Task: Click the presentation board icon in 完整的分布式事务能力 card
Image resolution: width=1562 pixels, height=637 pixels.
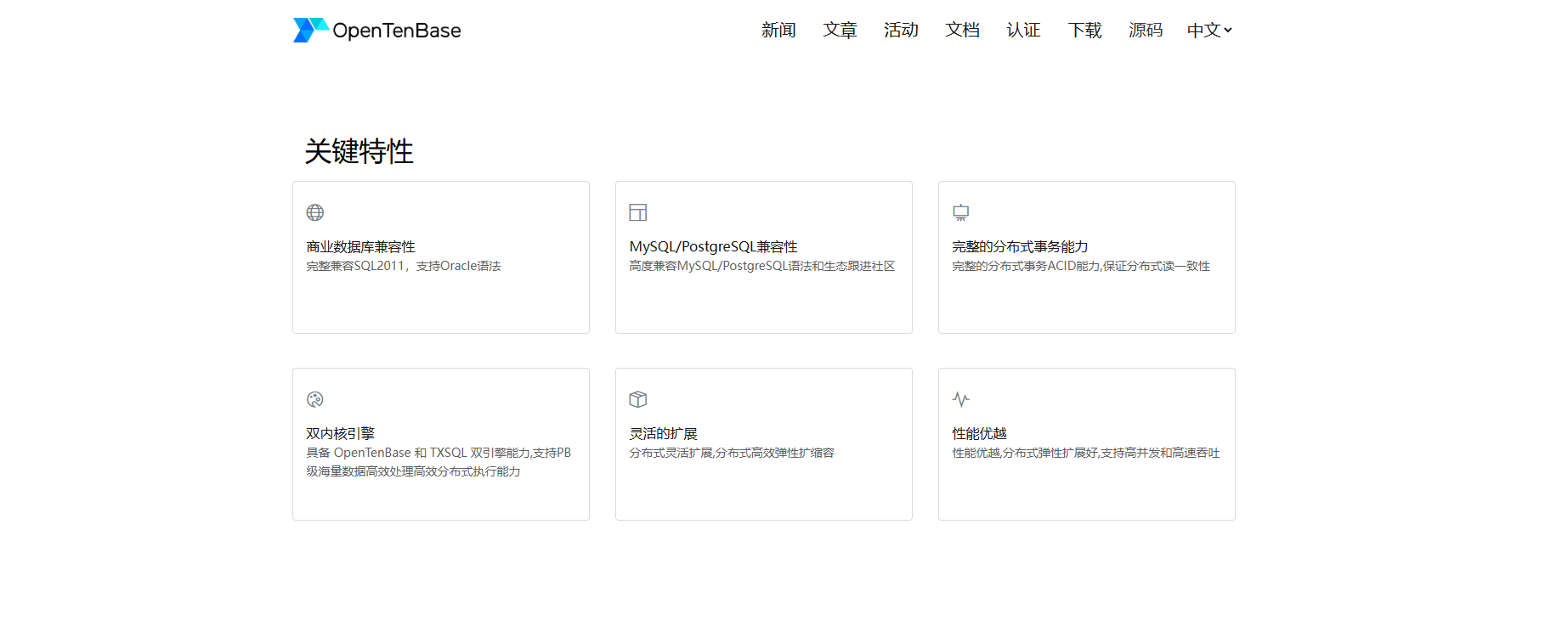Action: (961, 212)
